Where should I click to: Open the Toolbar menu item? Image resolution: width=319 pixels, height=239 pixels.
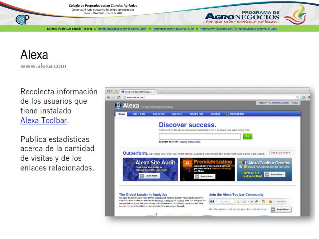tap(215, 114)
